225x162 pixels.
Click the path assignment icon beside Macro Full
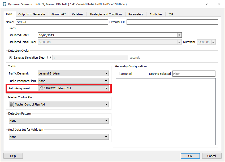pos(41,88)
